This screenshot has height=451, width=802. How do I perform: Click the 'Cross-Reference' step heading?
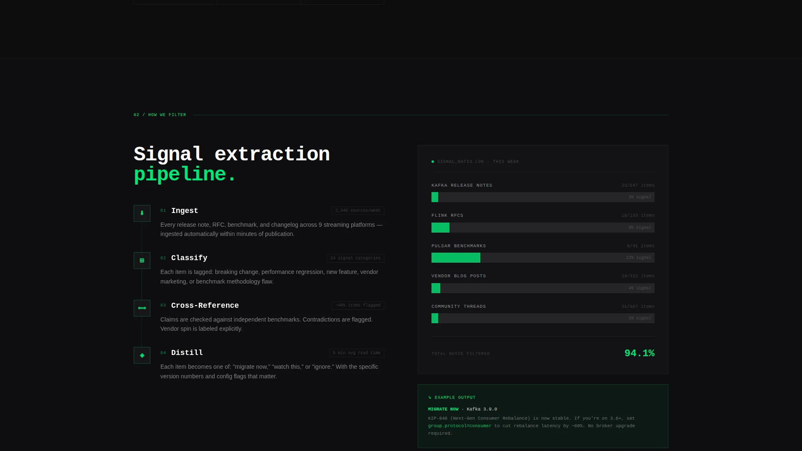tap(205, 306)
